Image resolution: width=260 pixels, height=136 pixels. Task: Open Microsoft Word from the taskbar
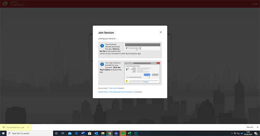[83, 133]
